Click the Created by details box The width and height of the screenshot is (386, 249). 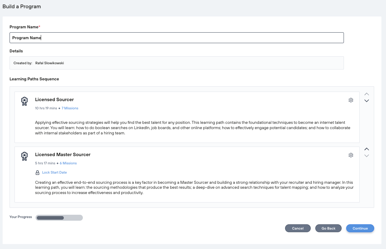(177, 63)
